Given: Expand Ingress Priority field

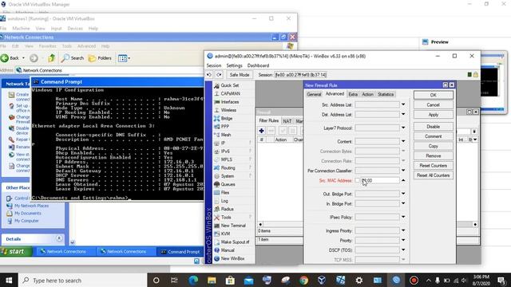Looking at the screenshot, I should pos(403,230).
